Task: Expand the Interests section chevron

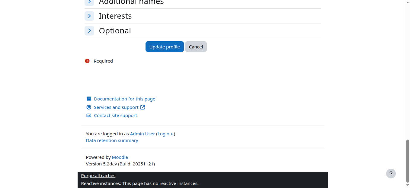Action: coord(89,16)
